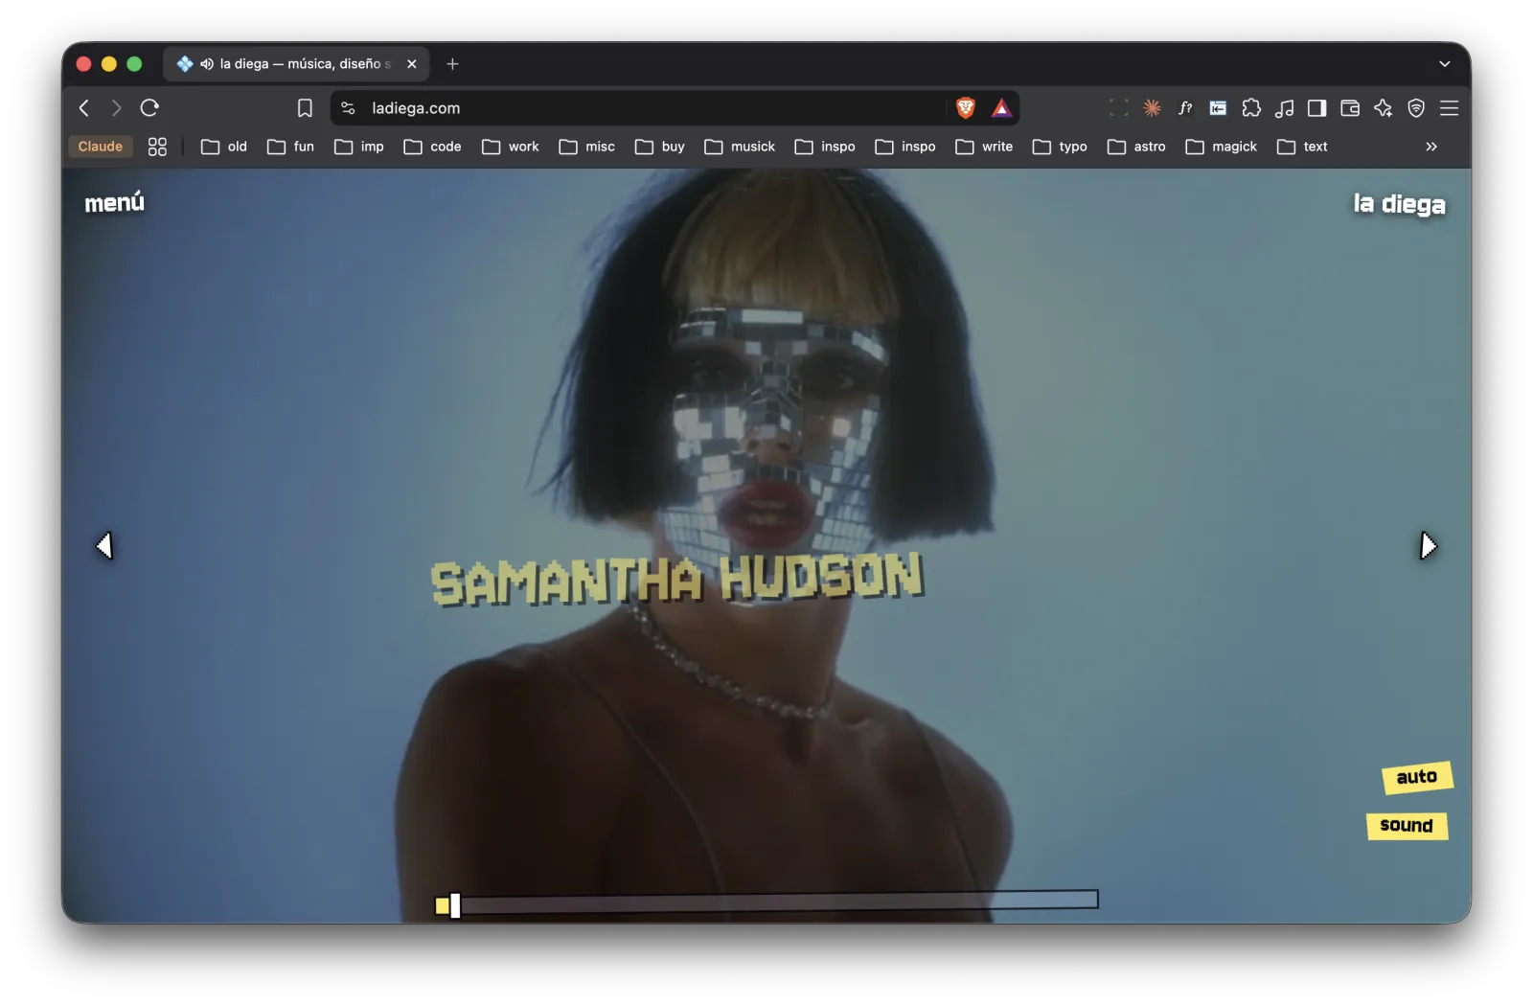Expand the typo bookmarks folder
Image resolution: width=1533 pixels, height=1005 pixels.
[1060, 147]
